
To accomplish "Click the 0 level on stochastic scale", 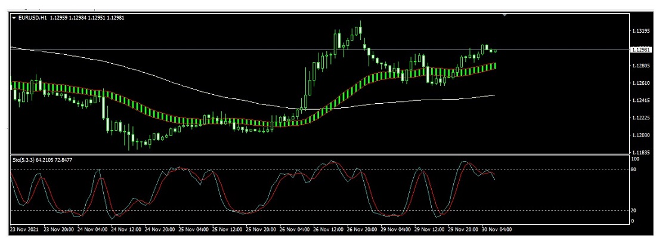I will pyautogui.click(x=633, y=221).
